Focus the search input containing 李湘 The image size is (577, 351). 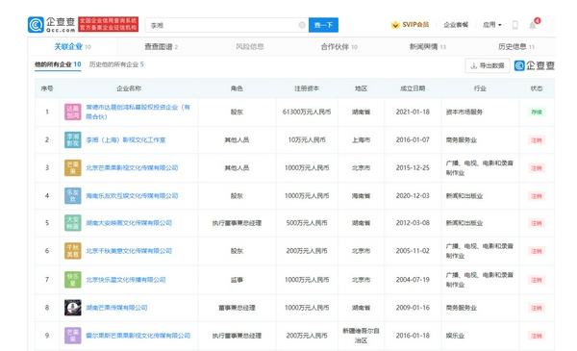(x=227, y=25)
